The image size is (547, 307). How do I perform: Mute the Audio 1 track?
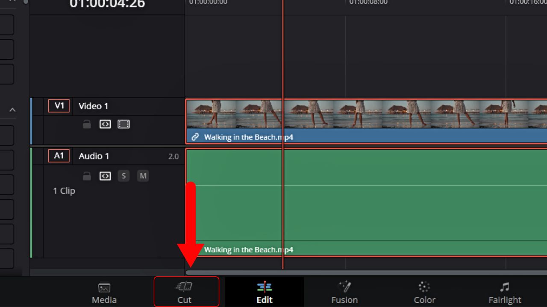coord(143,176)
